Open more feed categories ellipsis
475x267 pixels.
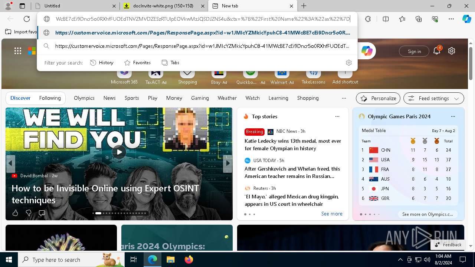[x=344, y=98]
